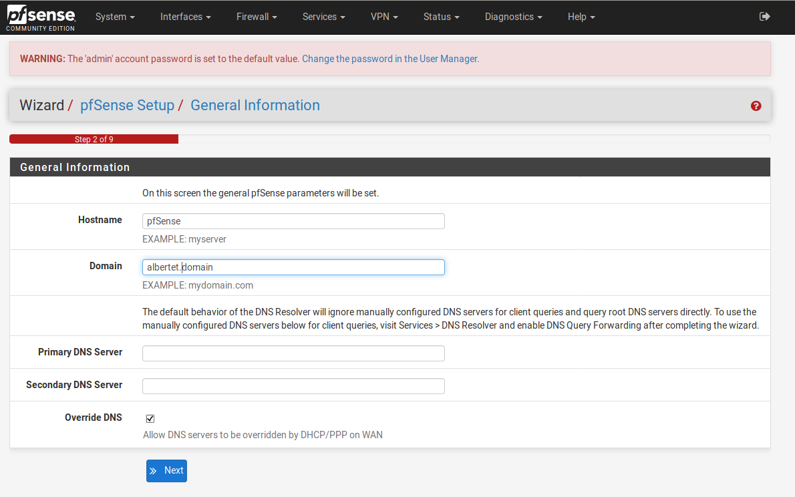Click the Hostname field label
Screen dimensions: 795x497
(100, 220)
